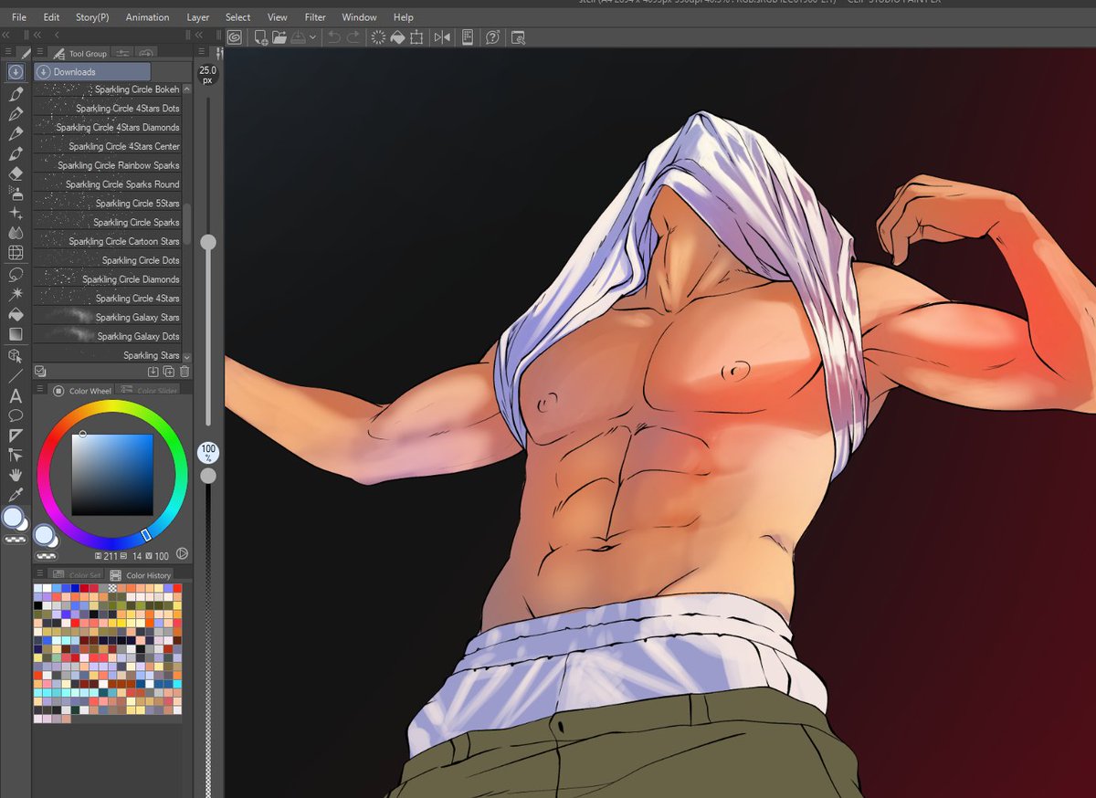
Task: Choose Sparkling Circle 5Stars brush
Action: coord(108,204)
